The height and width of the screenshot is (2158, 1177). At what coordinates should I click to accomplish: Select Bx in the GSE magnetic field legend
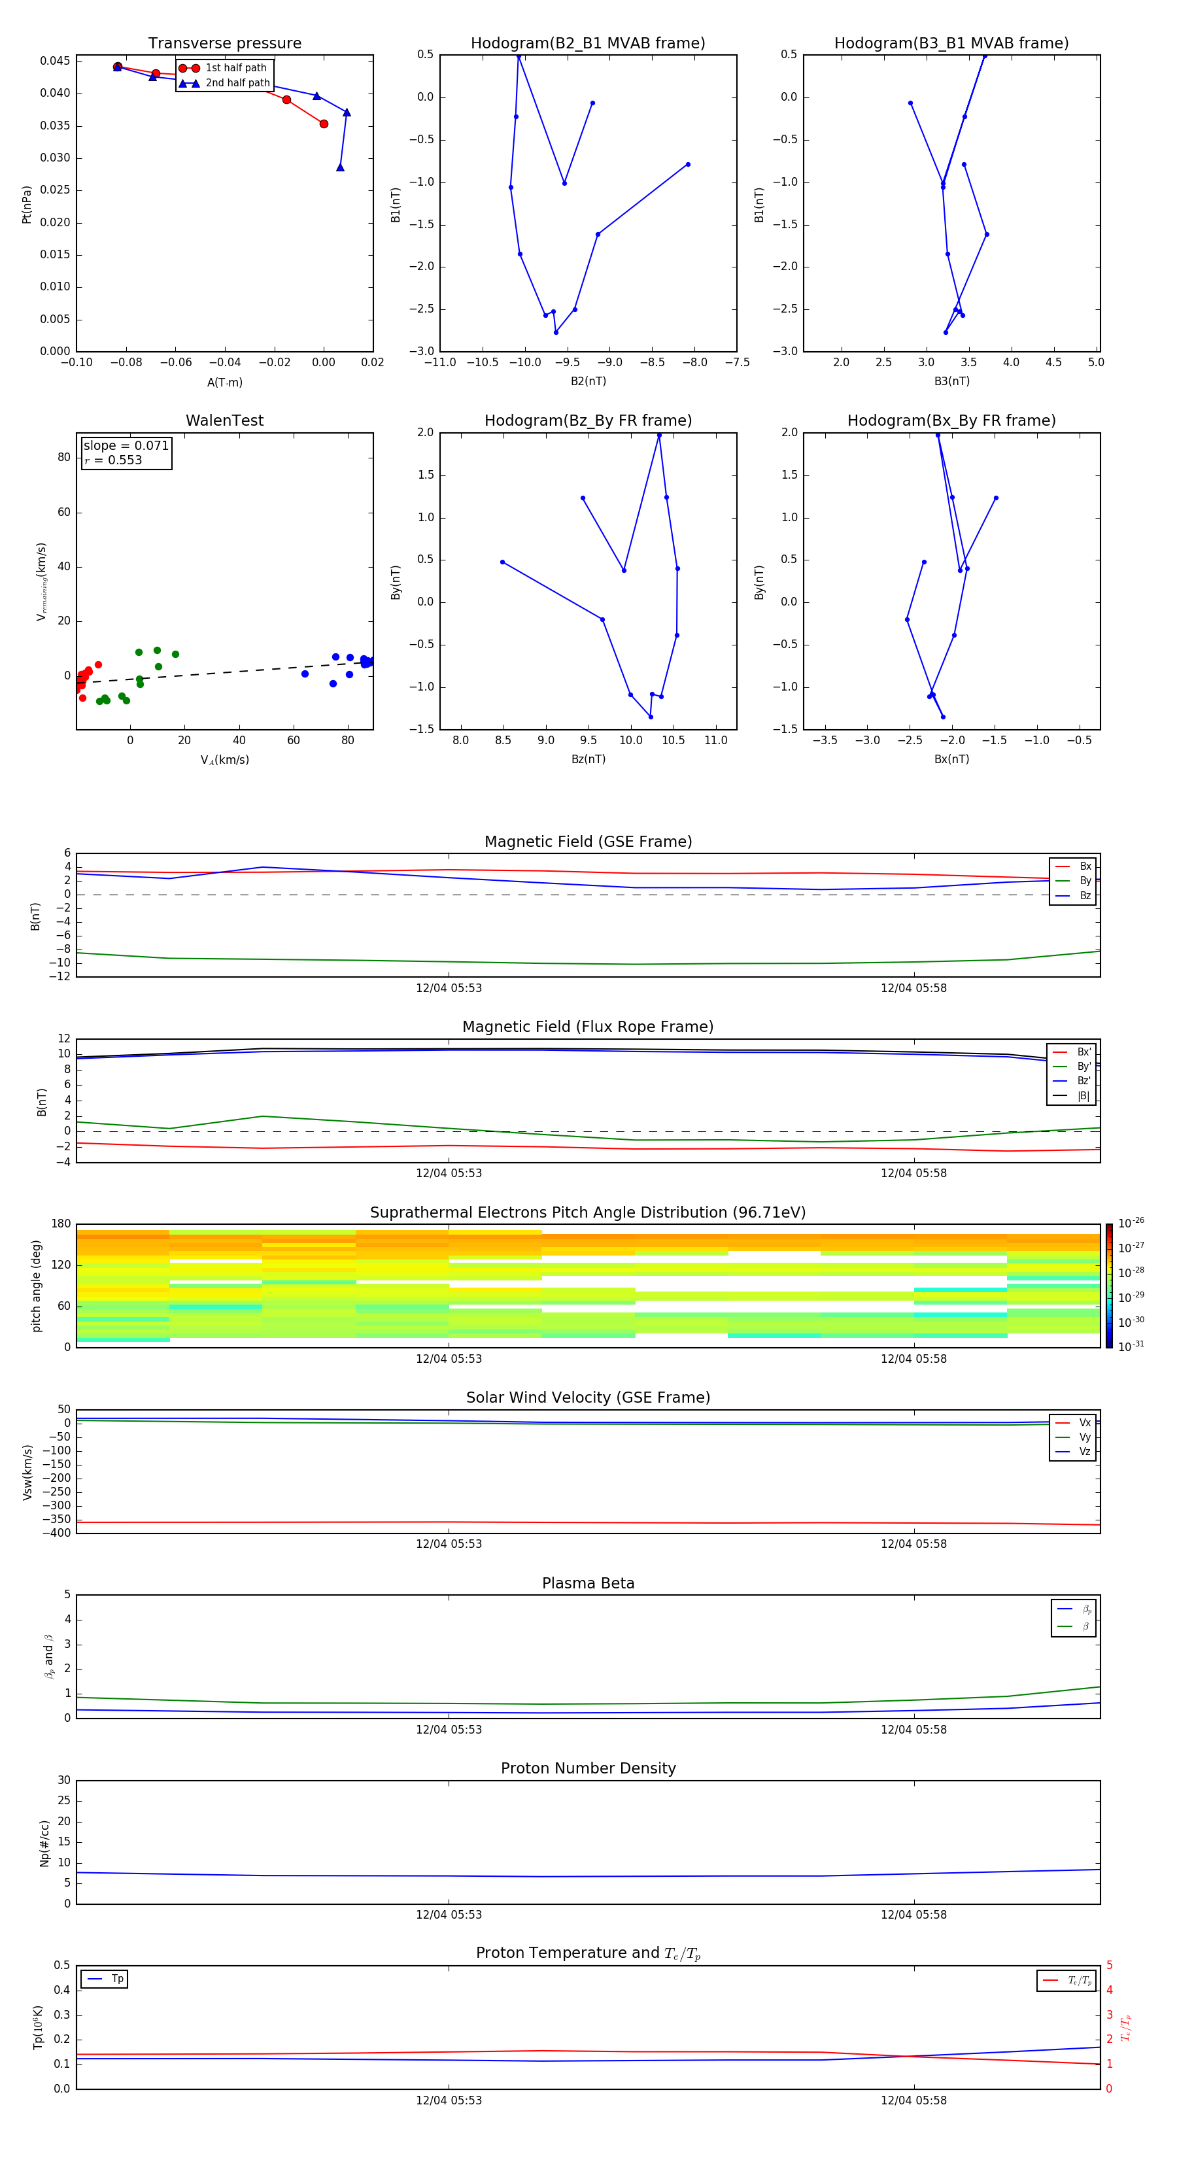tap(1074, 866)
